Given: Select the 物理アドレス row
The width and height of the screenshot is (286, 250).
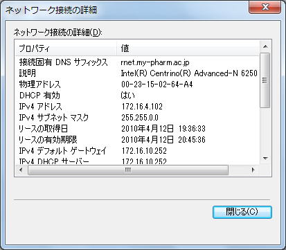Looking at the screenshot, I should click(138, 84).
